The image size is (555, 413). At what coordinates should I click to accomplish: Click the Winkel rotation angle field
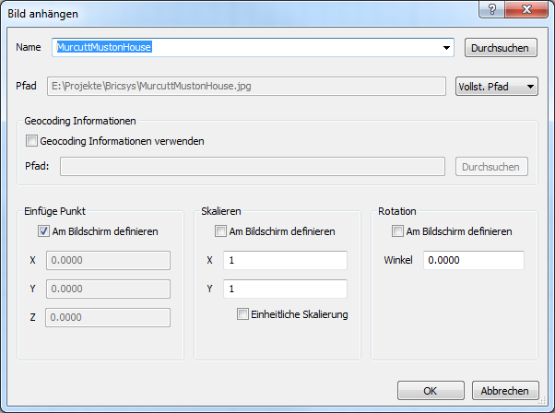click(473, 261)
